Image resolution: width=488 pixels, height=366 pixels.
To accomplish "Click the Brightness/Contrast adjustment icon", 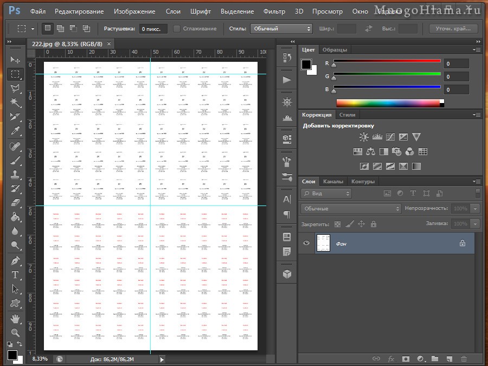I will click(363, 137).
